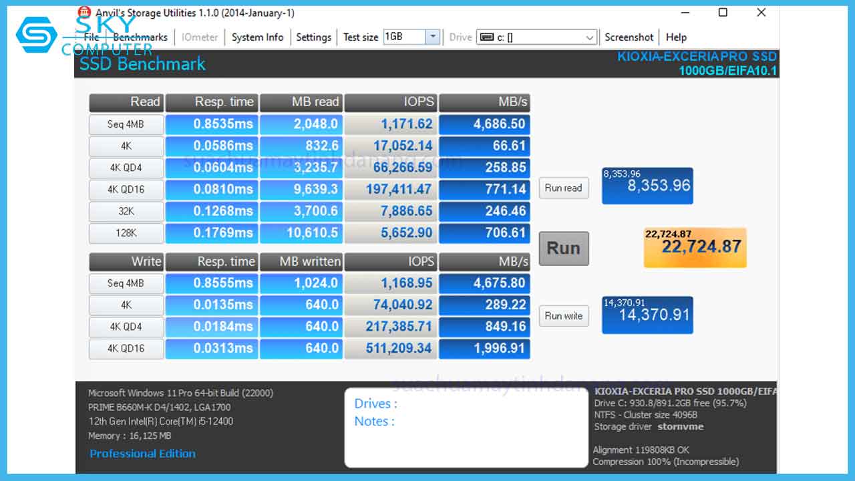Click the response time 0.0586ms cell
The image size is (855, 481).
(x=212, y=146)
